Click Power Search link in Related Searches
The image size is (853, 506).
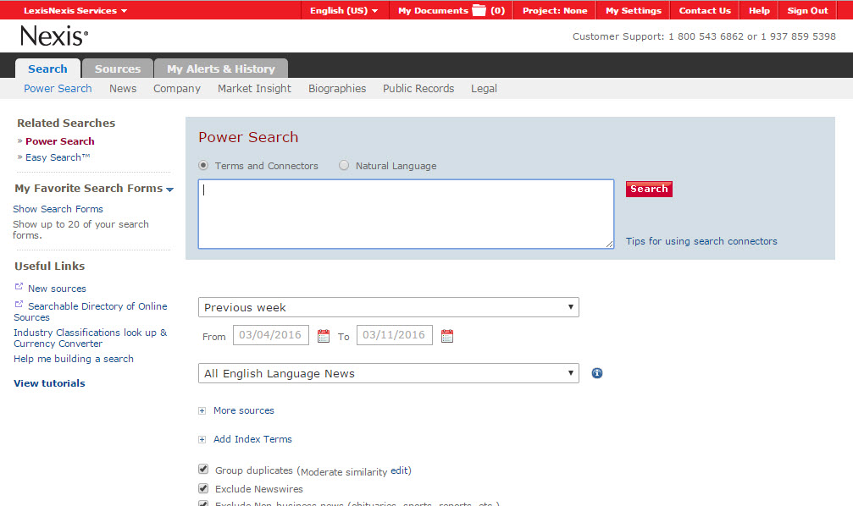pos(60,141)
